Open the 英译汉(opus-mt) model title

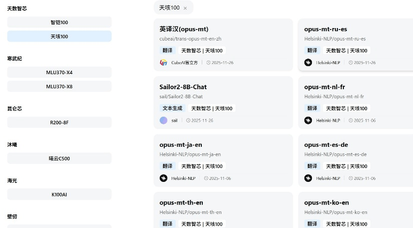tap(184, 29)
